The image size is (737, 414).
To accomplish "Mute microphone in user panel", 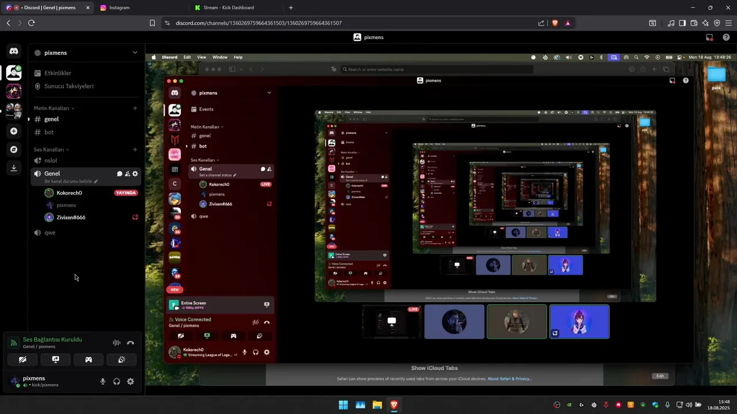I will [103, 381].
